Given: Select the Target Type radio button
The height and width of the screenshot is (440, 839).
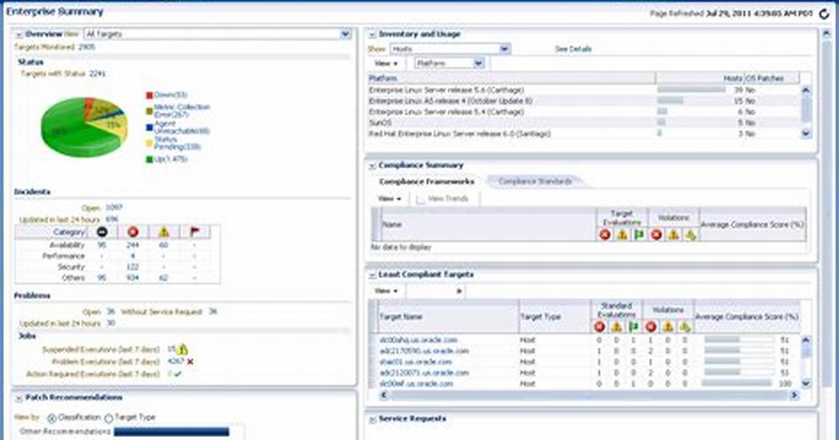Looking at the screenshot, I should [x=109, y=418].
